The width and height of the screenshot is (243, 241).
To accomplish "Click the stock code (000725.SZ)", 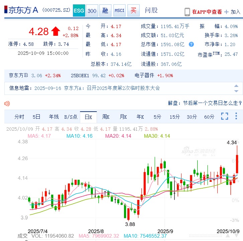I will pyautogui.click(x=56, y=10).
